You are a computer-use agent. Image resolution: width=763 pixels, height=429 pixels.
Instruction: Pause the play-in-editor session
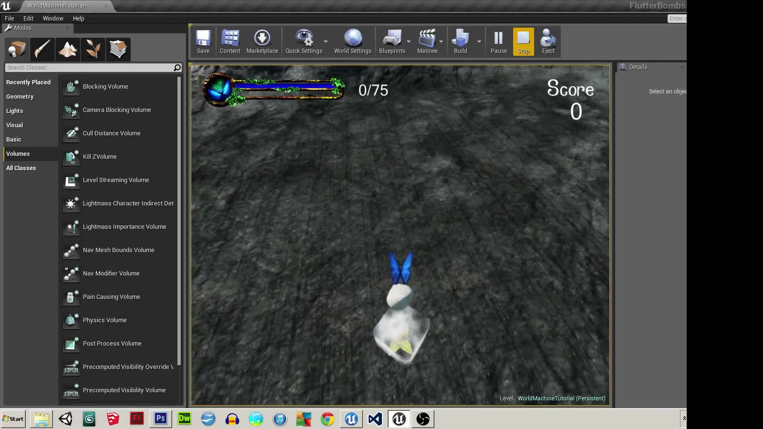click(498, 41)
